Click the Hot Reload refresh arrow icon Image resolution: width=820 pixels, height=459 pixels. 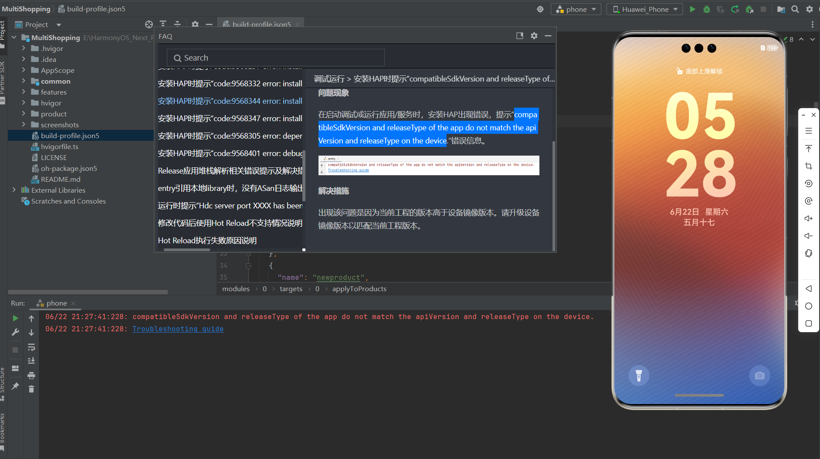pyautogui.click(x=735, y=9)
